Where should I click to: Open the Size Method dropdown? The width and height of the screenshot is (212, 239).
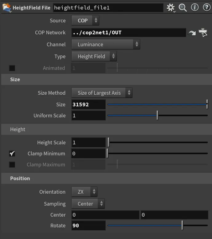102,93
